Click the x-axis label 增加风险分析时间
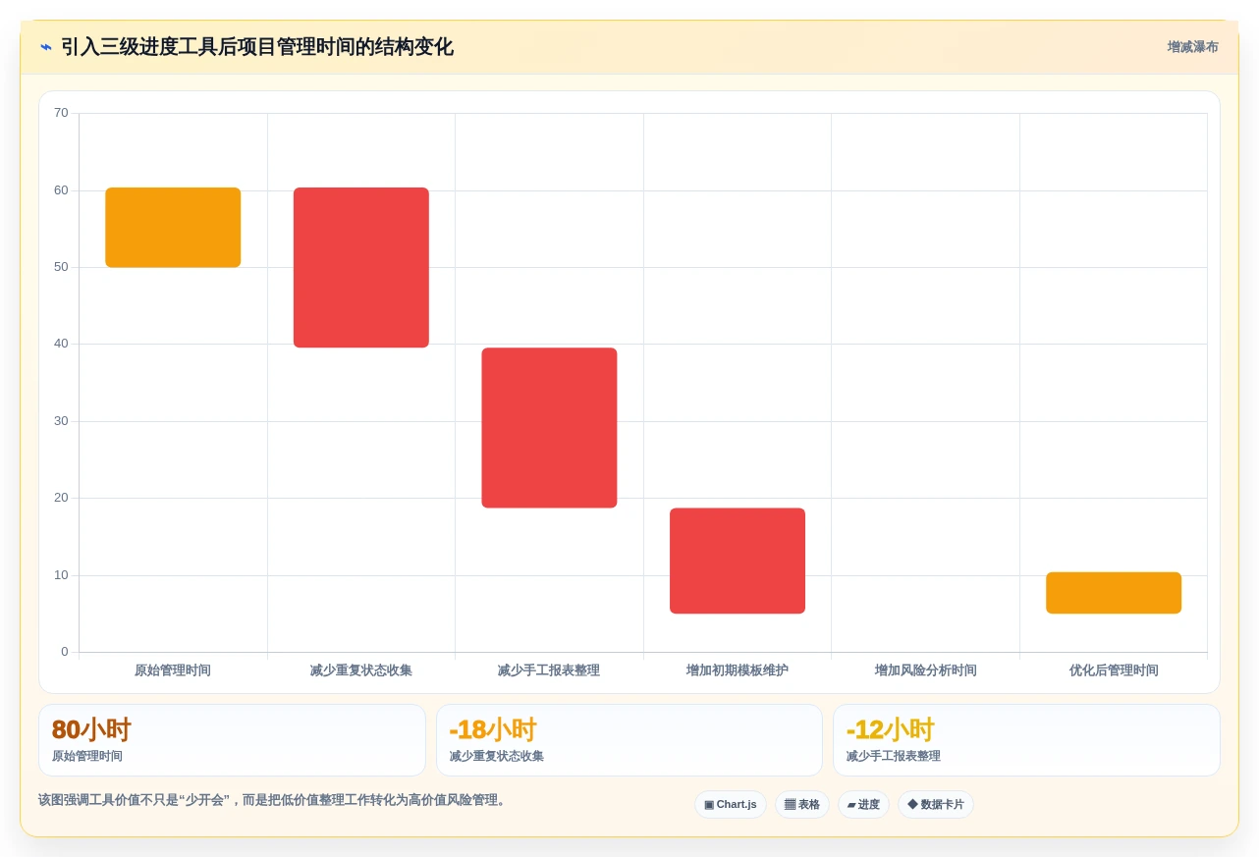Image resolution: width=1259 pixels, height=857 pixels. click(926, 670)
